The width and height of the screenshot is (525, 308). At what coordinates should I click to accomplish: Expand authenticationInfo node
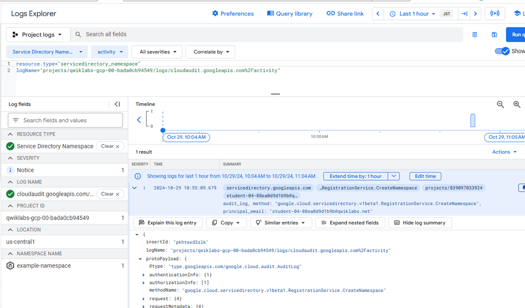(x=144, y=275)
